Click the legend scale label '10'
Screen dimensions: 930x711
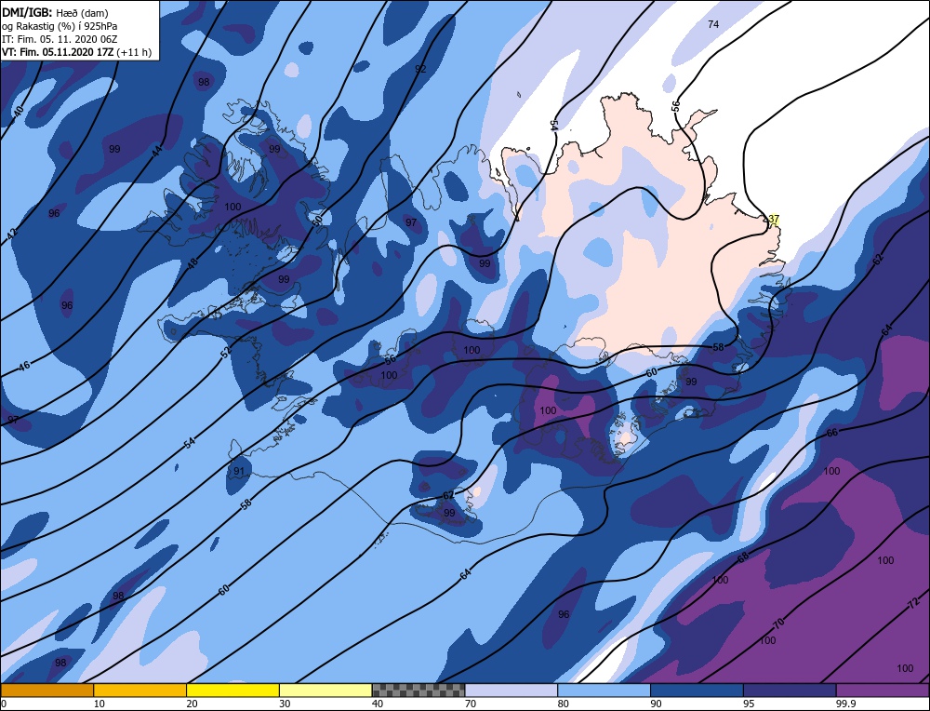click(100, 704)
